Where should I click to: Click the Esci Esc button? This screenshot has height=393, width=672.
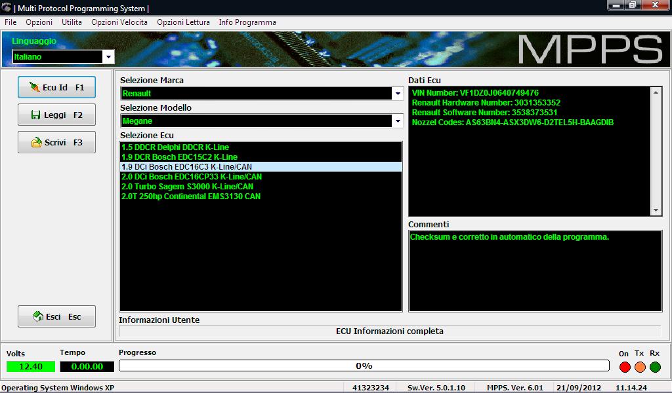coord(56,316)
